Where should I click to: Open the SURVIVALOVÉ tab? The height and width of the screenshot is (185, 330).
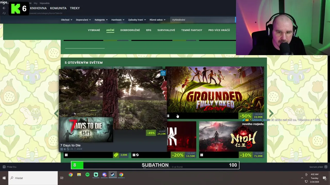pyautogui.click(x=166, y=30)
